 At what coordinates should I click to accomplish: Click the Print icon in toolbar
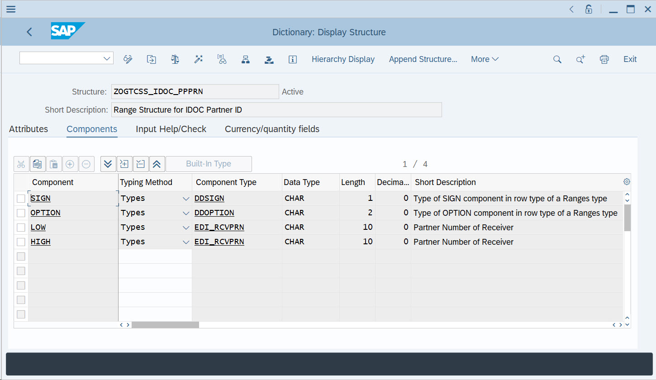(604, 59)
